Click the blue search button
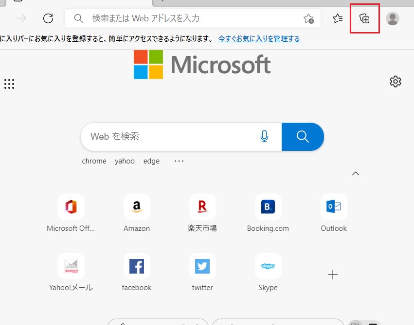 (303, 137)
